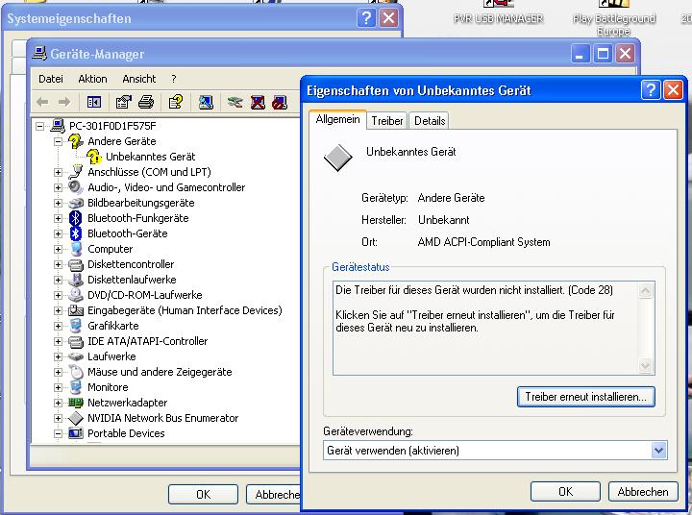Click the Properties toolbar icon
This screenshot has height=515, width=692.
click(123, 102)
